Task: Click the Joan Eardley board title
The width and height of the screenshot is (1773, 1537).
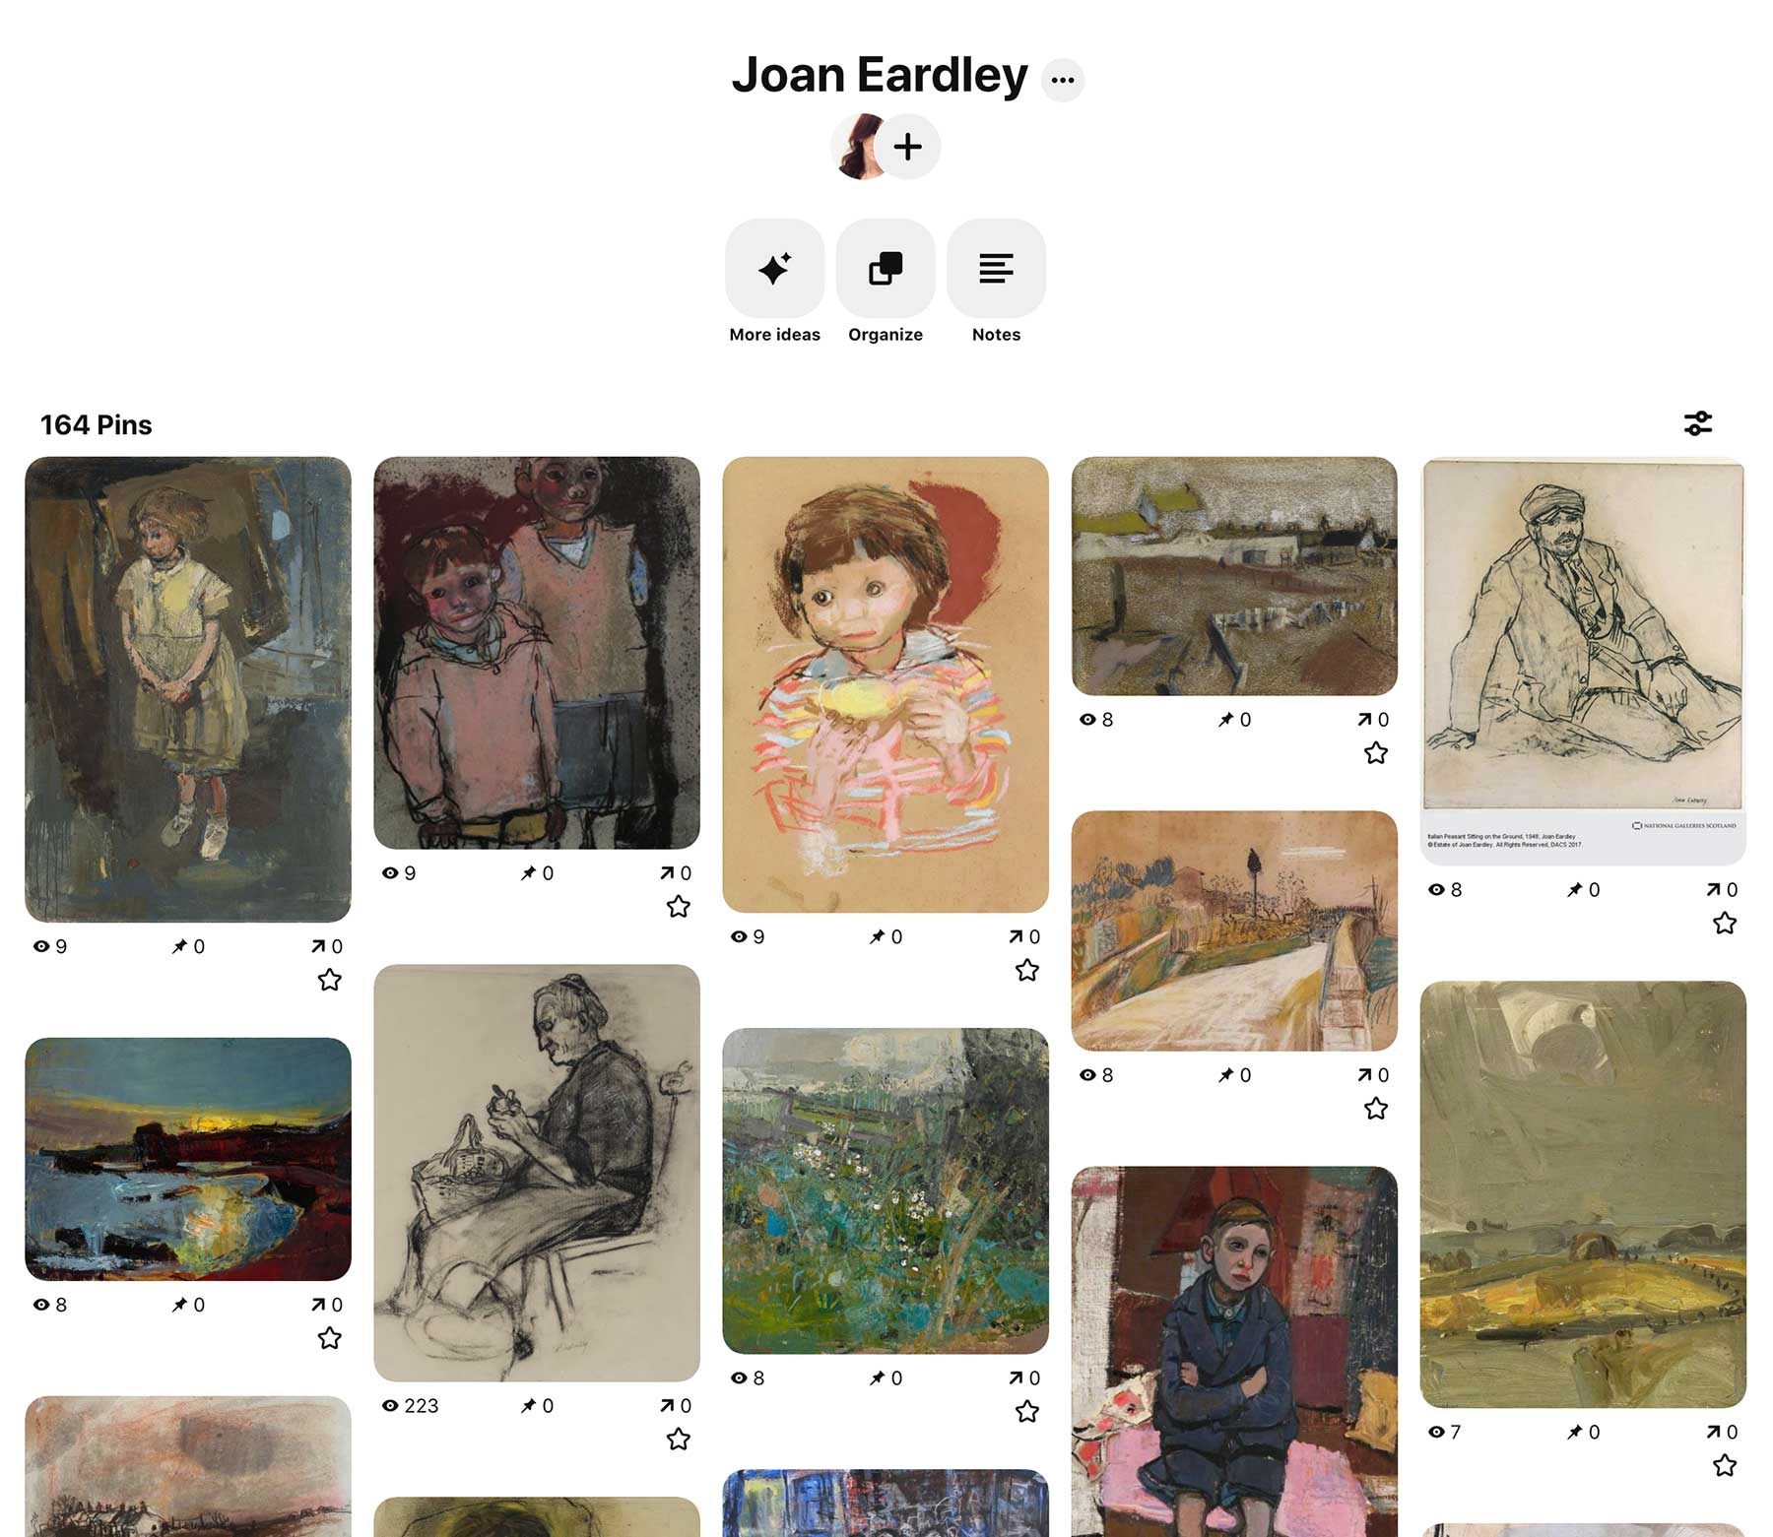Action: tap(880, 75)
